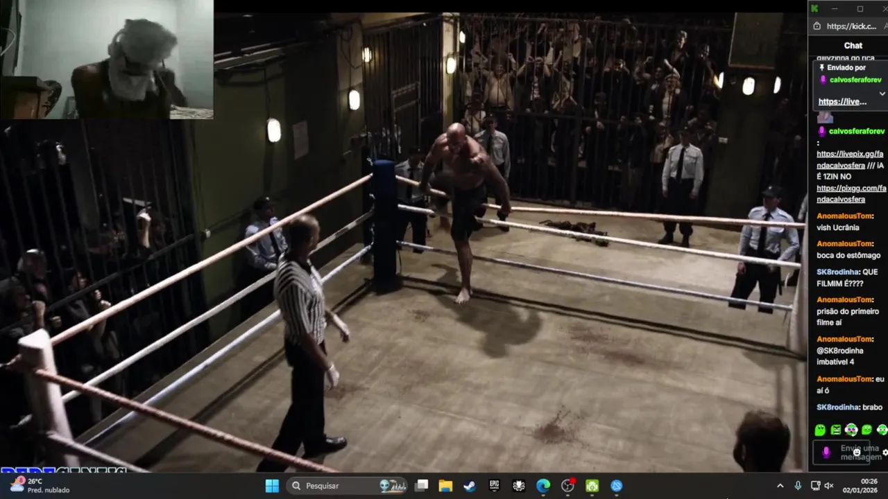This screenshot has width=888, height=499.
Task: Click the purple mic badge in message box
Action: coord(826,452)
